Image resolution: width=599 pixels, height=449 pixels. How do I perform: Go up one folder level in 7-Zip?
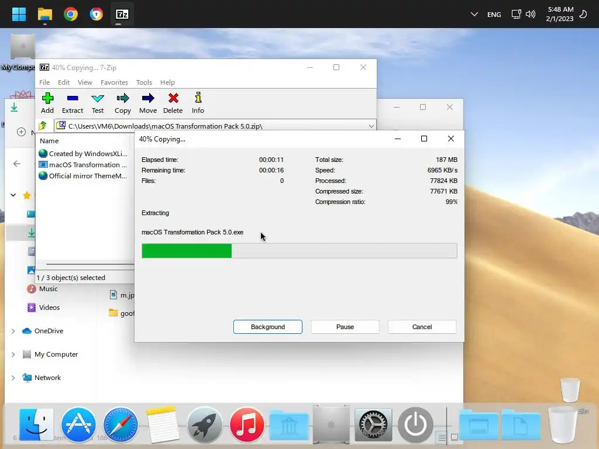point(42,125)
